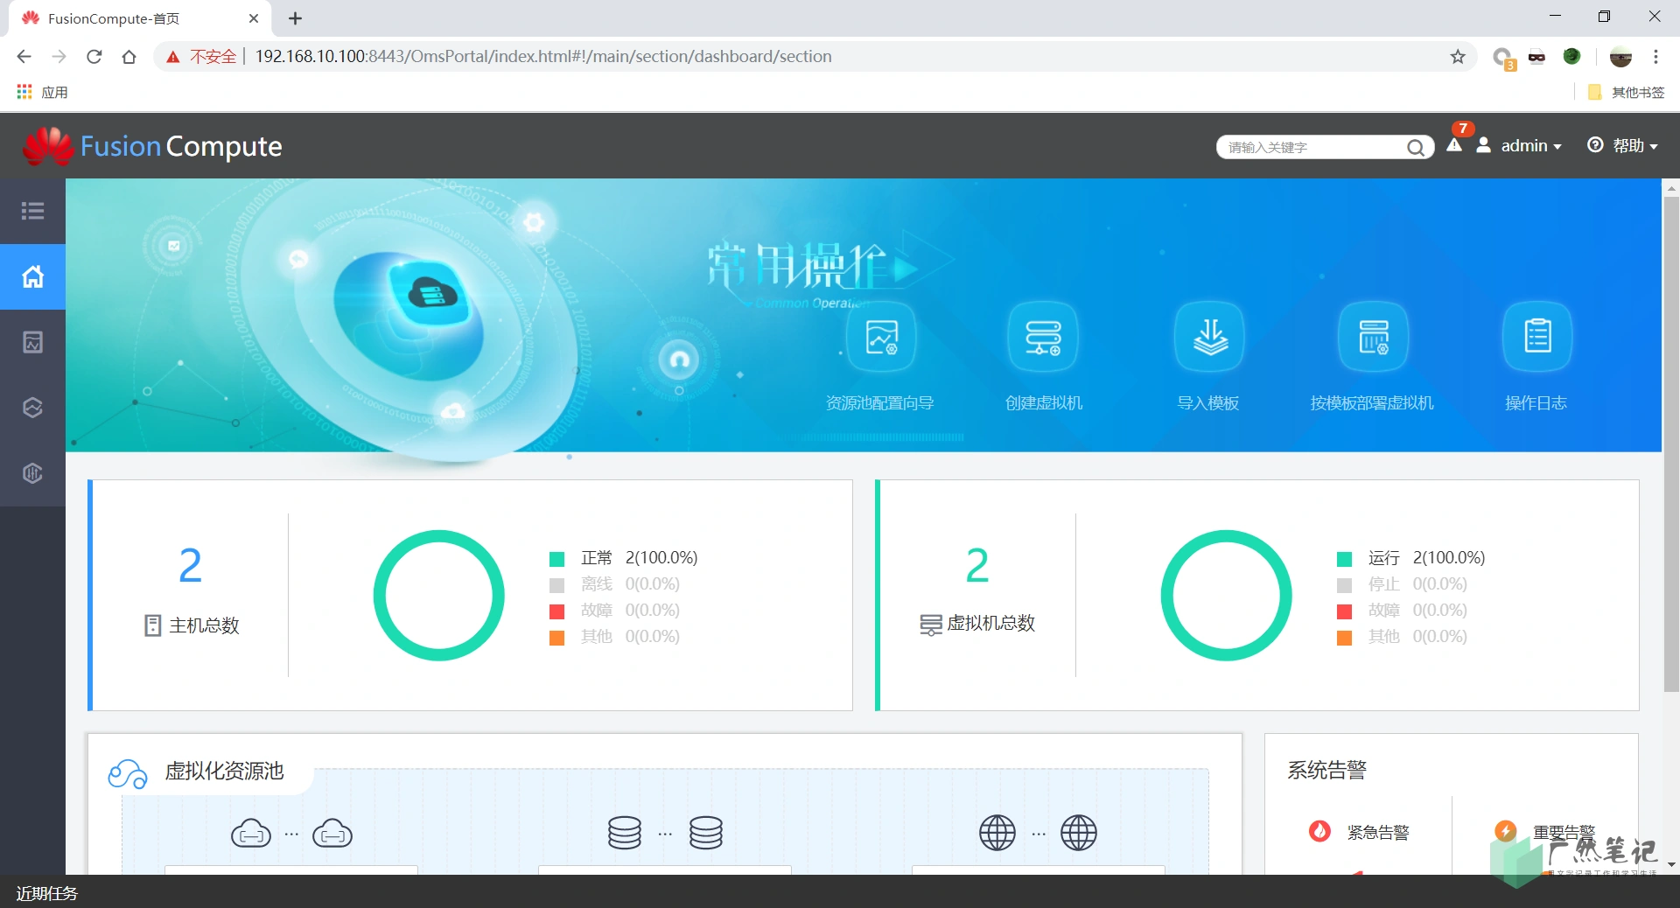Click the 创建虚拟机 label

(1044, 403)
